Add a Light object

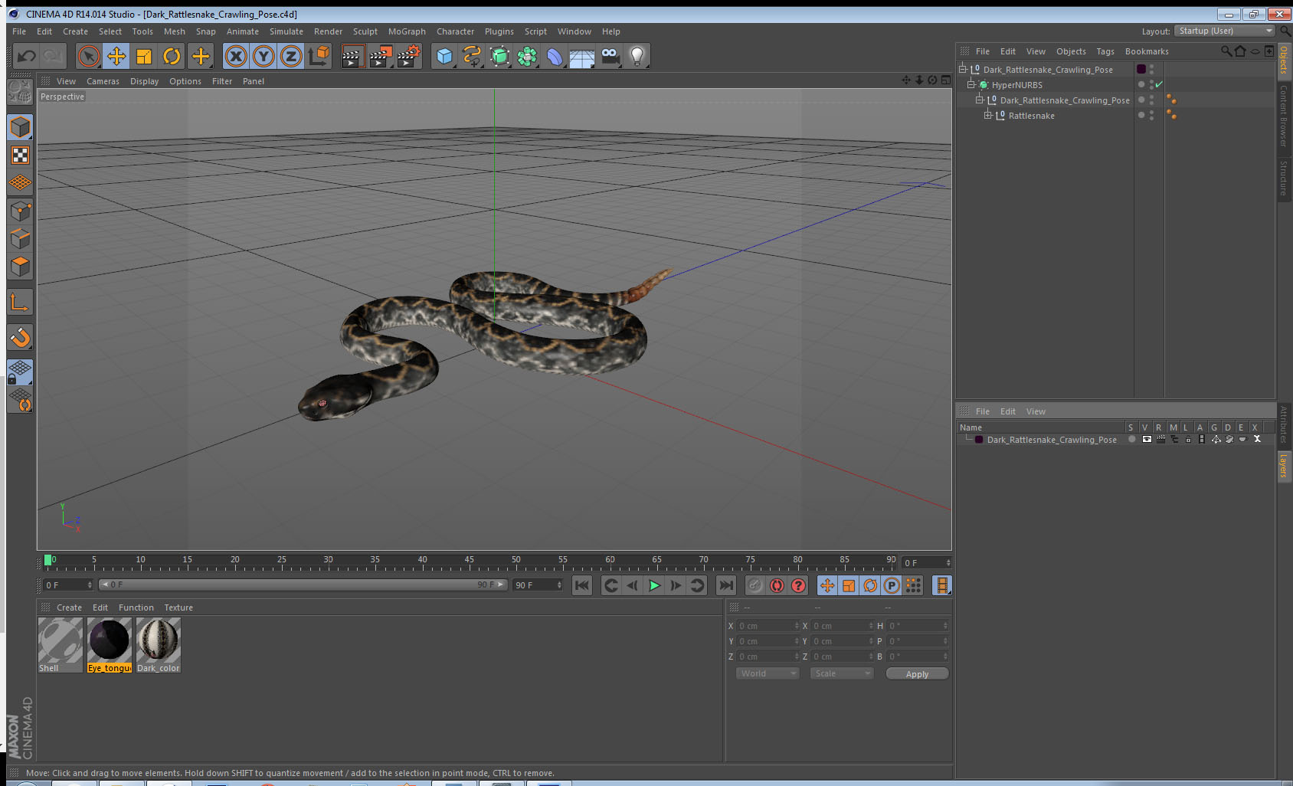(637, 56)
